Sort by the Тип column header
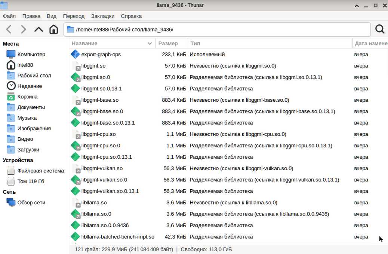 [270, 43]
